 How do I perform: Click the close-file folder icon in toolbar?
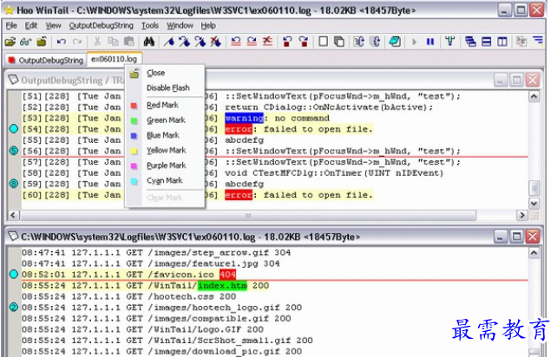point(42,42)
